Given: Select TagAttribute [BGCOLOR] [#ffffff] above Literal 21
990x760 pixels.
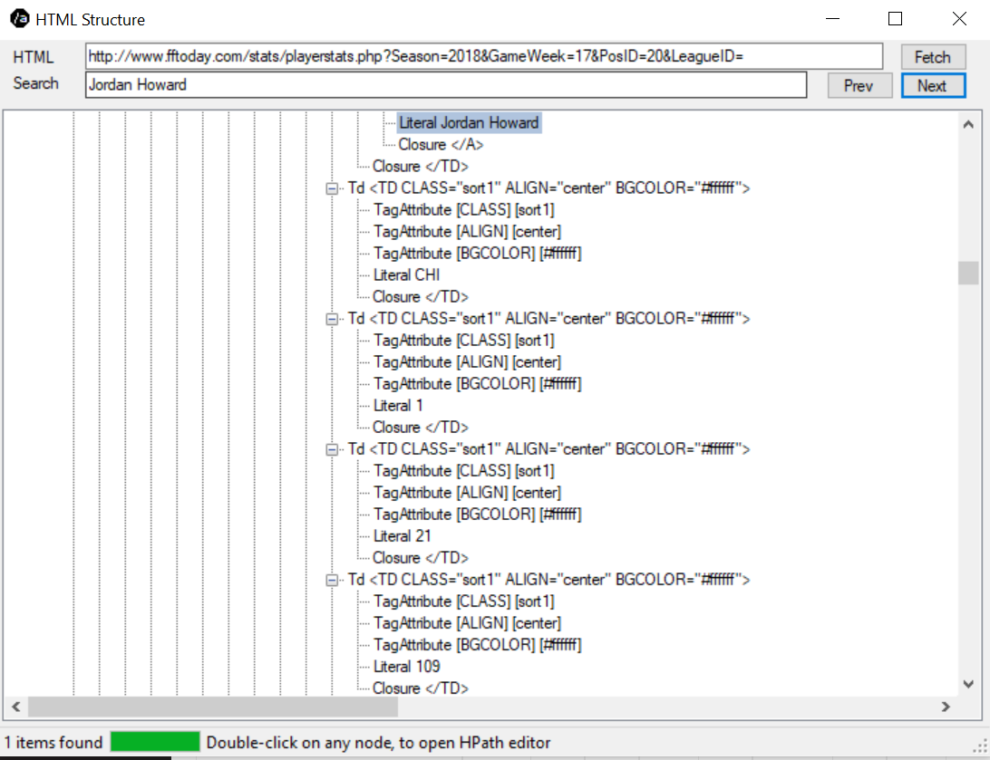Looking at the screenshot, I should click(477, 514).
